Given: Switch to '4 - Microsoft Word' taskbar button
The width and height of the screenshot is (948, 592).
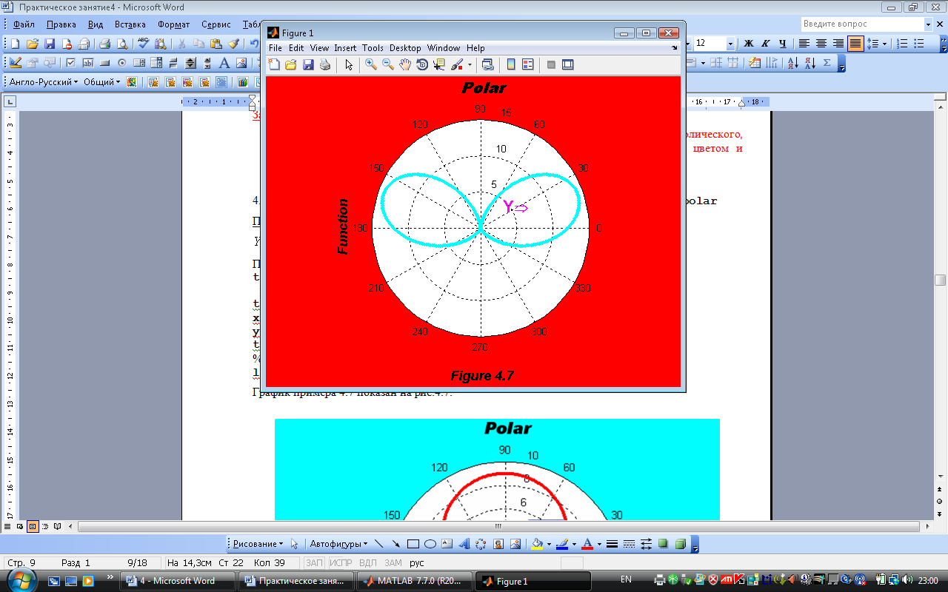Looking at the screenshot, I should (x=176, y=581).
